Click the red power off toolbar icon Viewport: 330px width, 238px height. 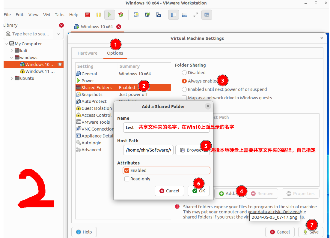[88, 15]
